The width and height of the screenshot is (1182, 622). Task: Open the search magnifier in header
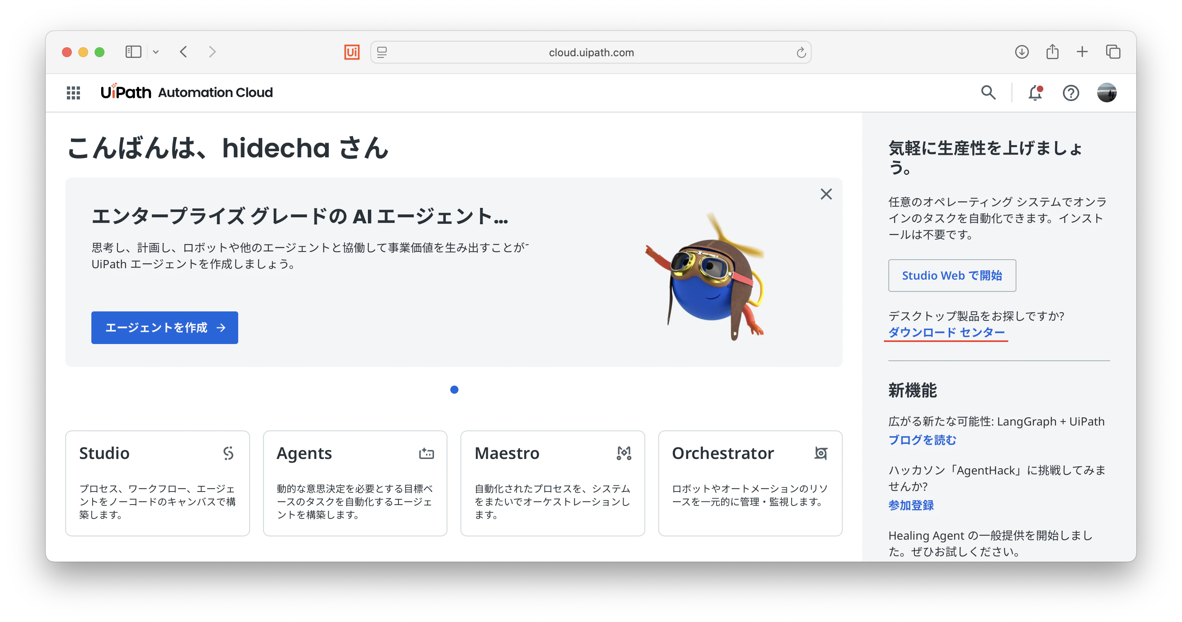pos(988,93)
